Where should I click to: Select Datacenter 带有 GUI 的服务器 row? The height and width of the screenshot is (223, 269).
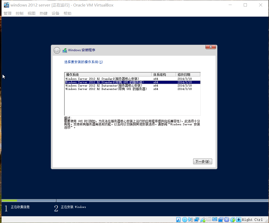point(132,89)
